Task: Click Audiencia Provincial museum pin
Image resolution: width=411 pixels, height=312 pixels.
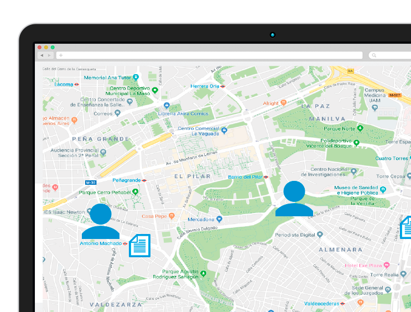Action: click(103, 152)
